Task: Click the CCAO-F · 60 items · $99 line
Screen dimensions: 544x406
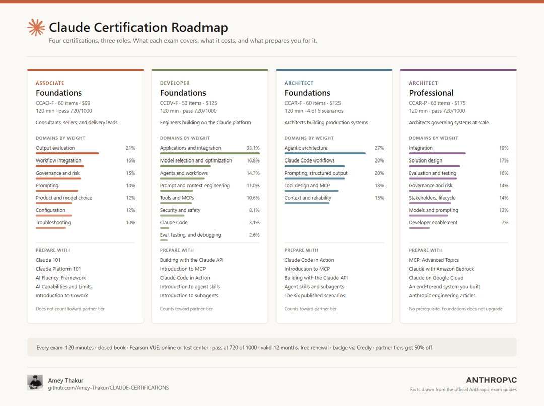Action: coord(63,103)
